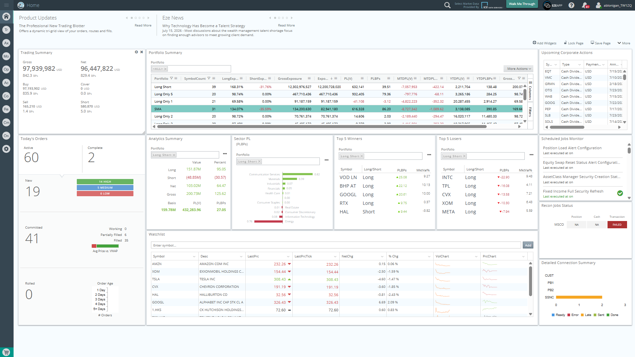Select the last carousel dot in Product Updates
Image resolution: width=635 pixels, height=357 pixels.
(x=144, y=18)
